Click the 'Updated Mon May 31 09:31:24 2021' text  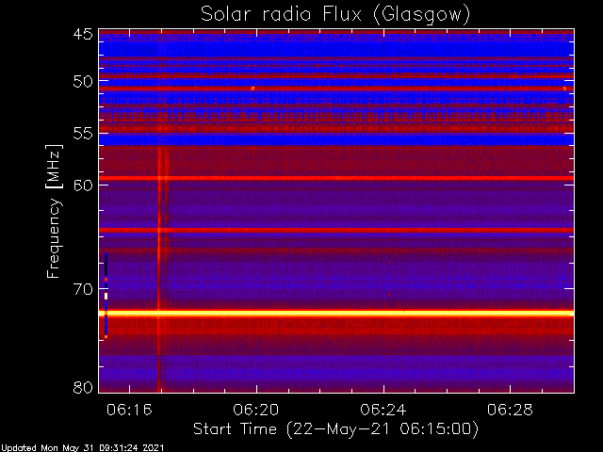[82, 448]
